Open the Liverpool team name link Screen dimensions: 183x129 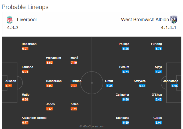pyautogui.click(x=27, y=20)
